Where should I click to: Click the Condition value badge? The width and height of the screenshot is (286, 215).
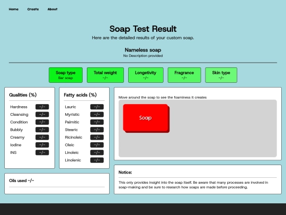click(42, 122)
